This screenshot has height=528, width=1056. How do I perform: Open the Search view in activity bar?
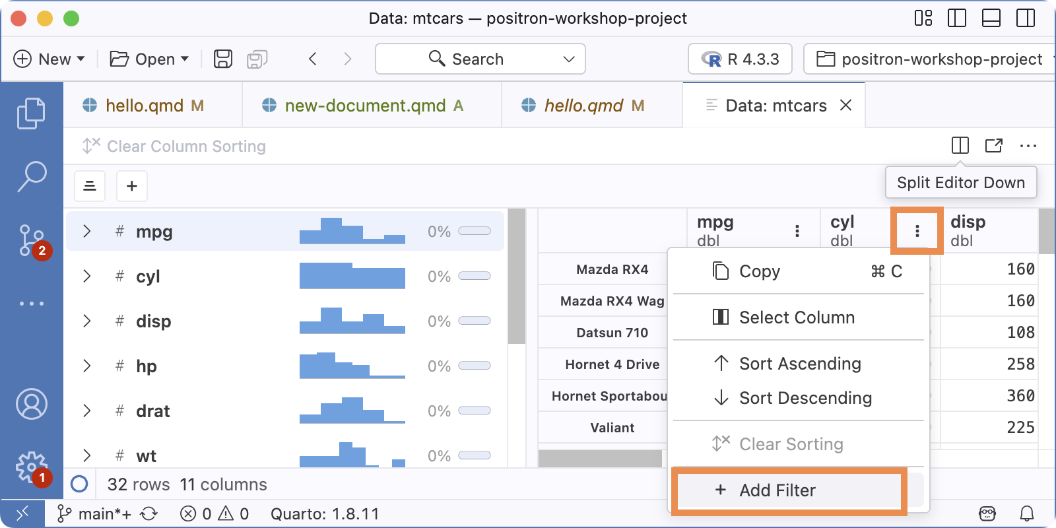coord(31,176)
